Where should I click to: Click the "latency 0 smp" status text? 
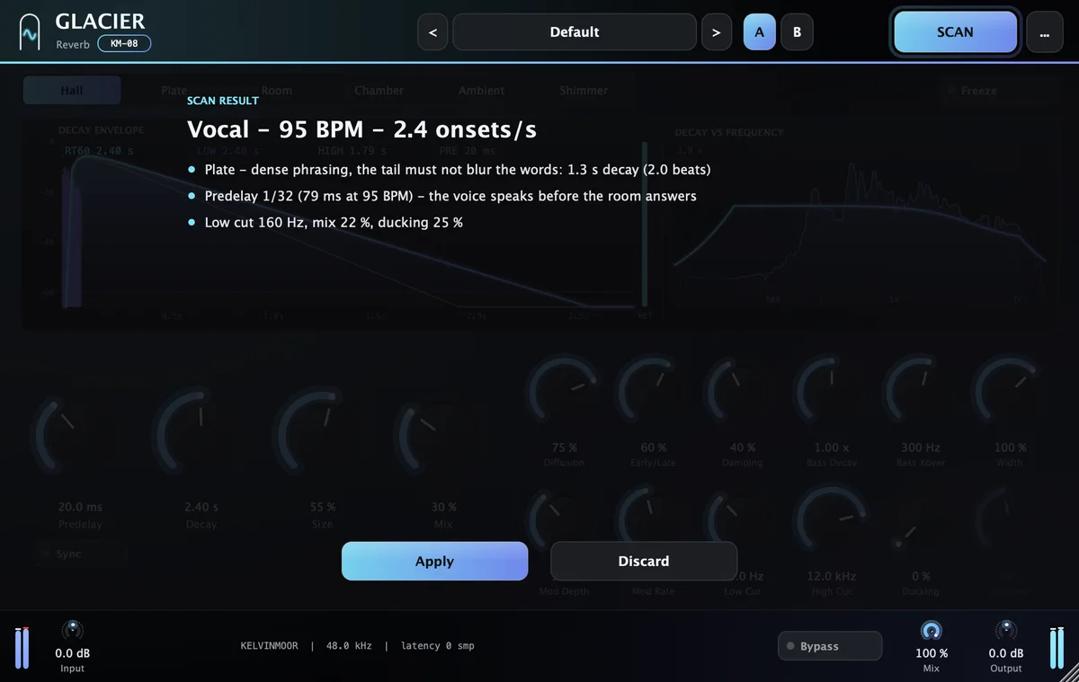437,646
